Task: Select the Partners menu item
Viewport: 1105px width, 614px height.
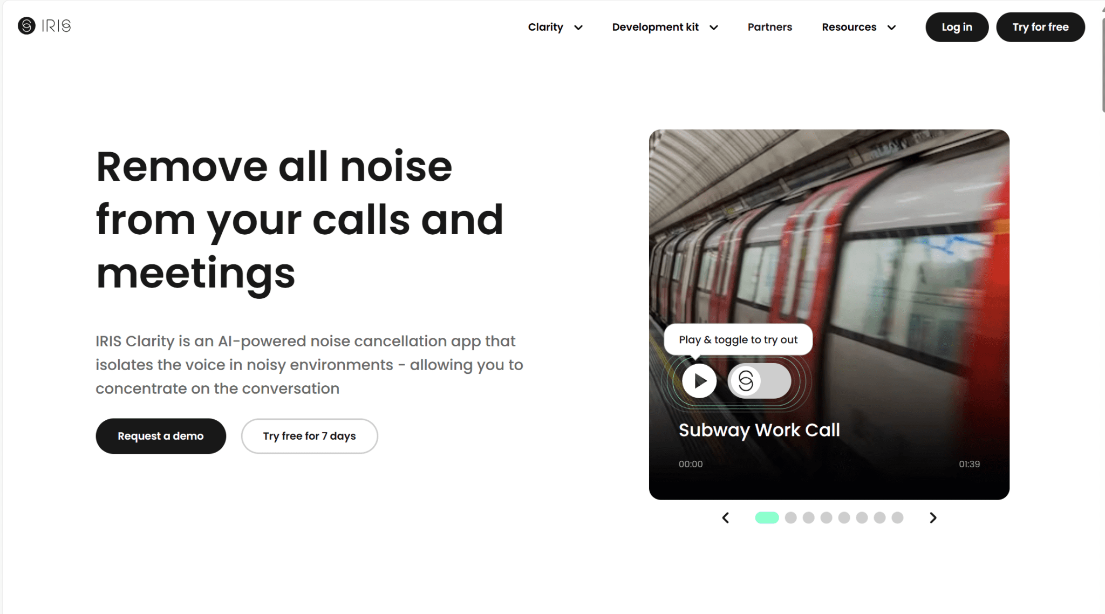Action: tap(769, 27)
